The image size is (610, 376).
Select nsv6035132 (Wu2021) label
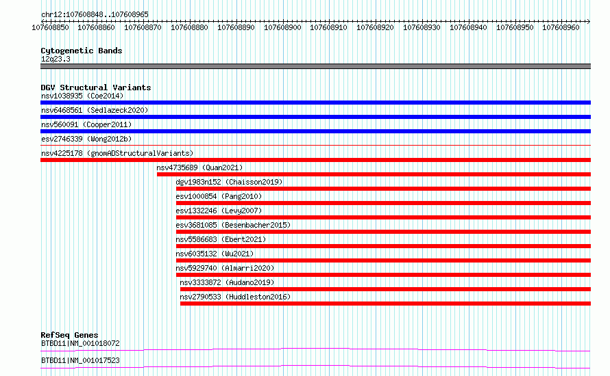pos(215,254)
